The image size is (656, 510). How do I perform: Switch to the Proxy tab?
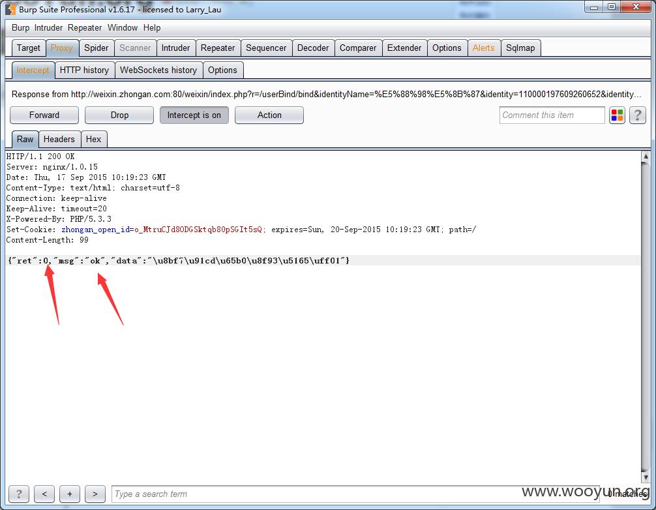62,48
